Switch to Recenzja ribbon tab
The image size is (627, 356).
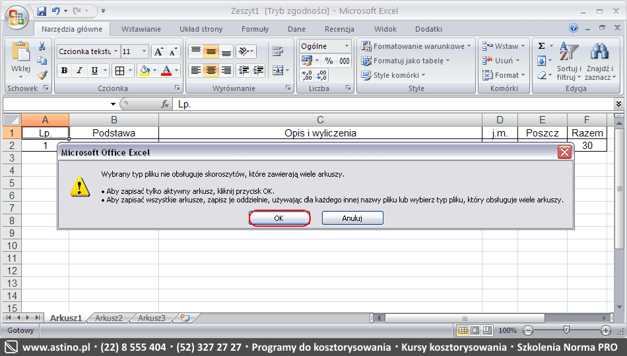point(339,29)
